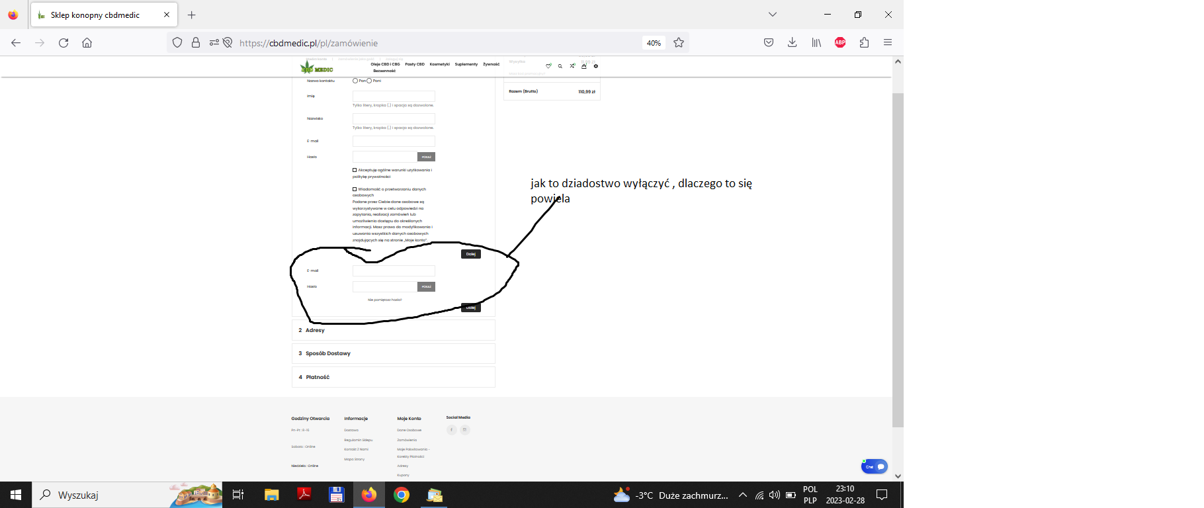Open the Instagram social media icon
Image resolution: width=1204 pixels, height=508 pixels.
point(465,430)
